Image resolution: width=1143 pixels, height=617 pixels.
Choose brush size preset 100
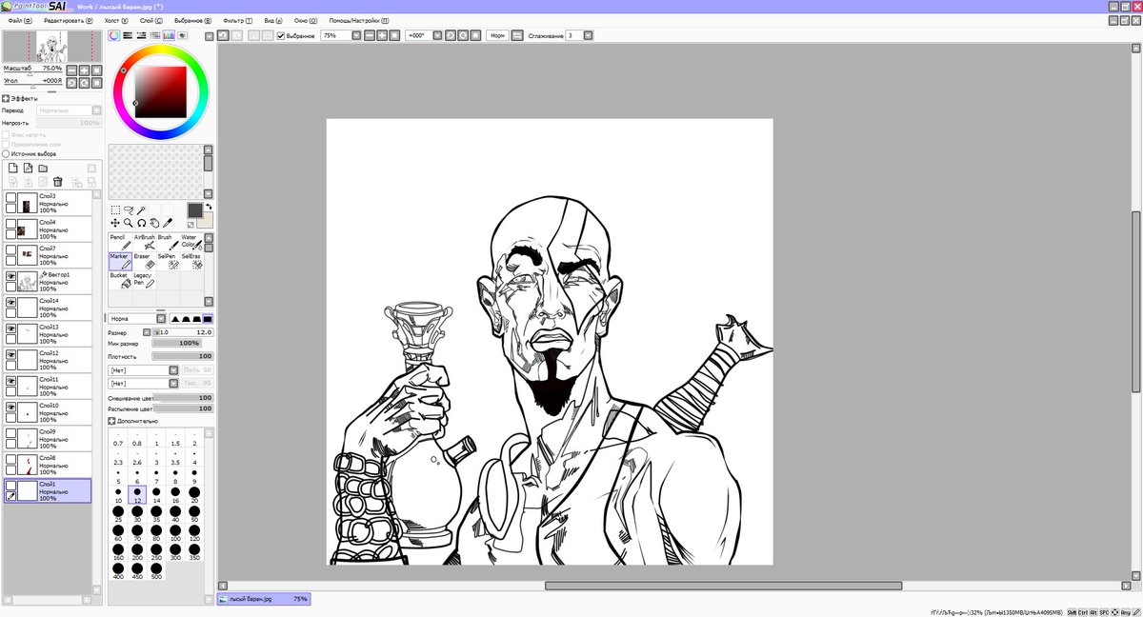click(x=175, y=533)
